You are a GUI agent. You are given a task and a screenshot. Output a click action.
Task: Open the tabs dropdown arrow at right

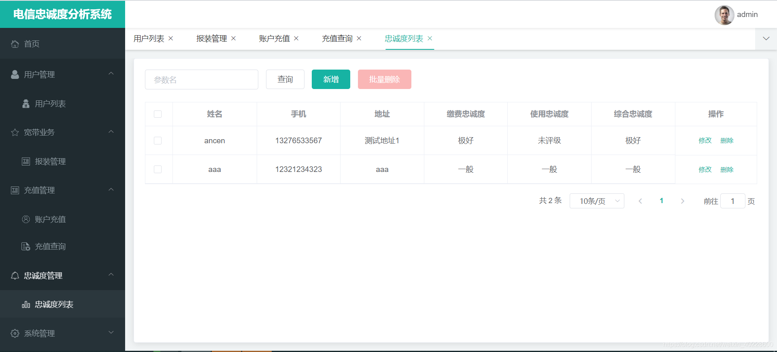click(766, 39)
